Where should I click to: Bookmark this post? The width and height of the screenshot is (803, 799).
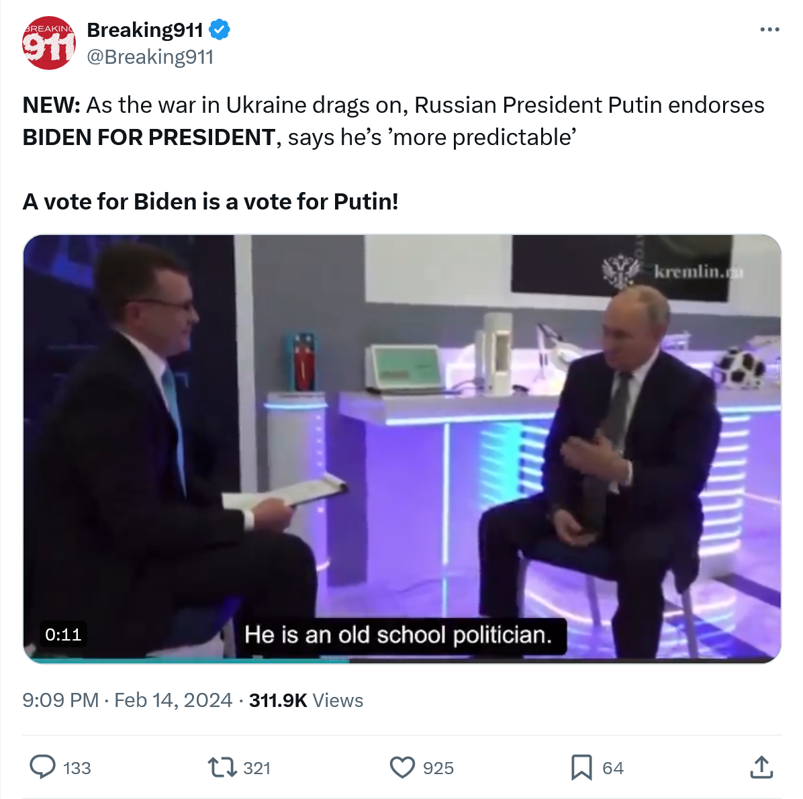tap(581, 767)
